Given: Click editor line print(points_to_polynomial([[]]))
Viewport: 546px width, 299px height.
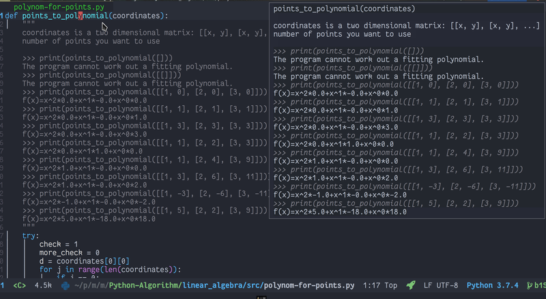Looking at the screenshot, I should 102,75.
